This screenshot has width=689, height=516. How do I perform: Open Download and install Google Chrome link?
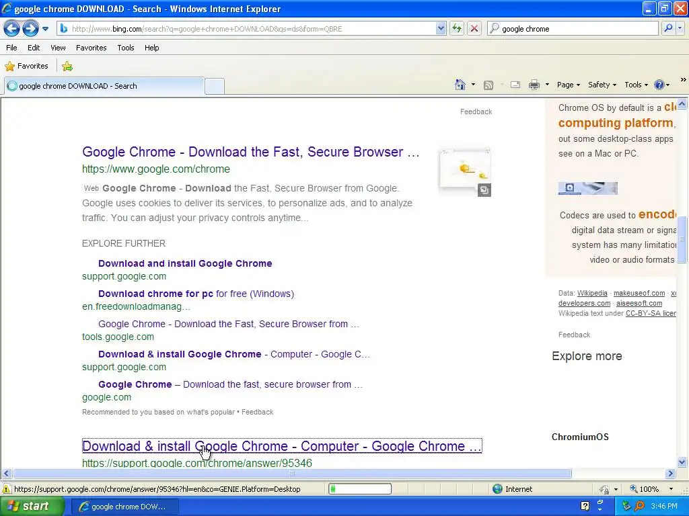coord(185,263)
